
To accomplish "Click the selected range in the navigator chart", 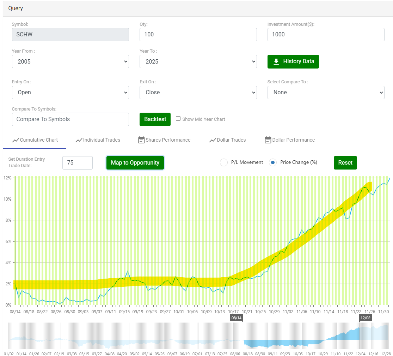I will pos(301,335).
